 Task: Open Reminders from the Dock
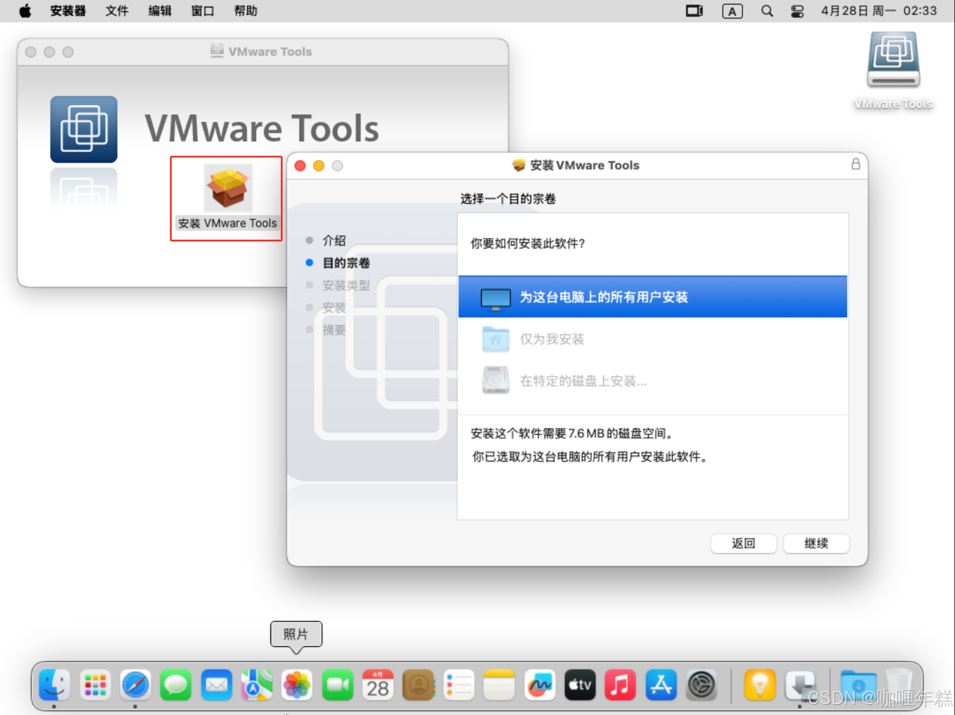click(459, 685)
